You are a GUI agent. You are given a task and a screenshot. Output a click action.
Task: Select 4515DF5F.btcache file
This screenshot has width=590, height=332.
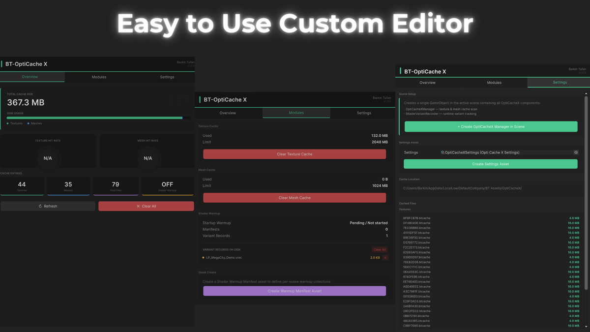click(x=417, y=233)
